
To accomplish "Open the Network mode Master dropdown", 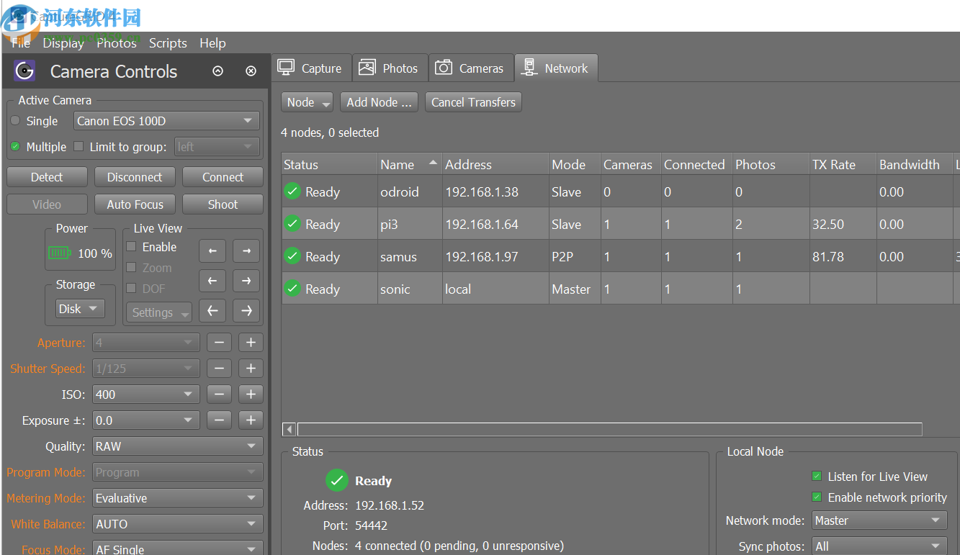I will point(879,520).
